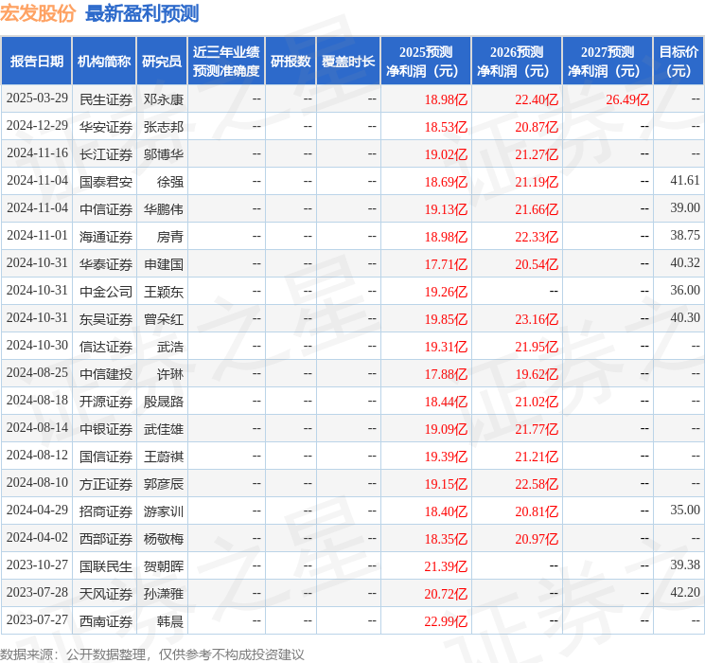Select the 报告日期 column header
This screenshot has height=663, width=705.
[x=37, y=62]
